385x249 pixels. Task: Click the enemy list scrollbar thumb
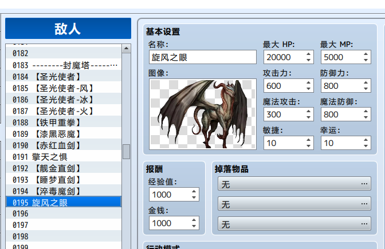click(126, 152)
